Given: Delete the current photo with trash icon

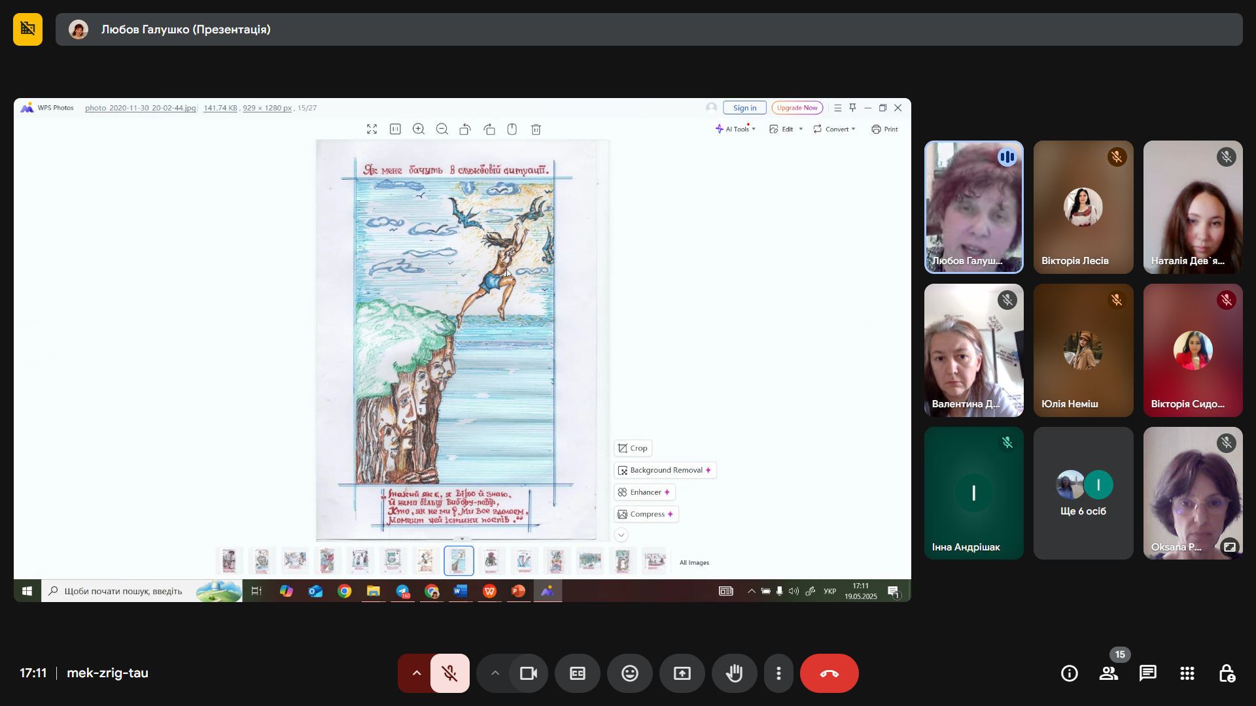Looking at the screenshot, I should coord(536,129).
